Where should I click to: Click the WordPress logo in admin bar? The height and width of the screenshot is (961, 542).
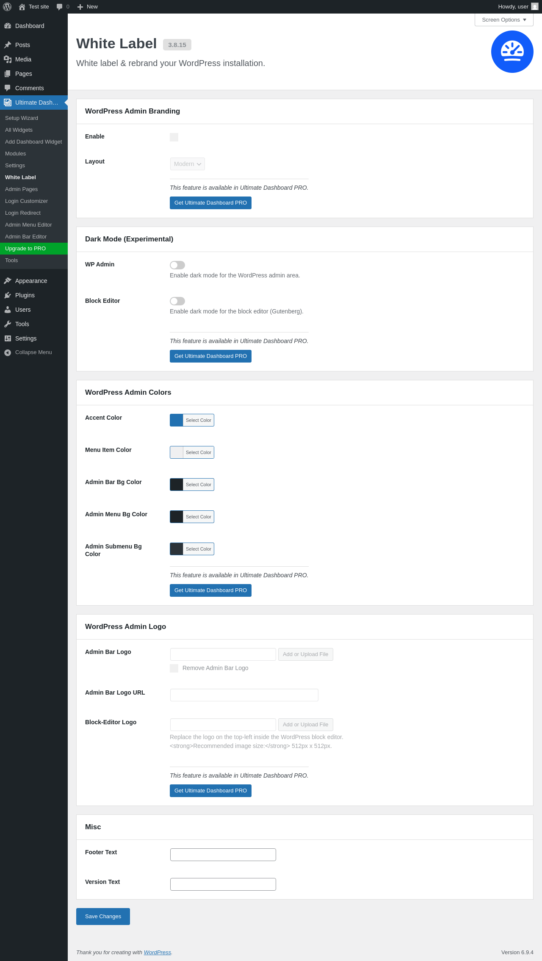[7, 7]
